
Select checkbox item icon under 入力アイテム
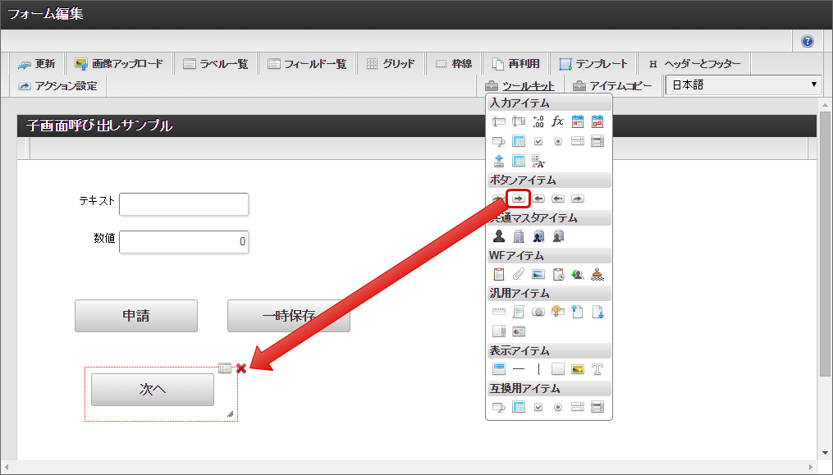(x=538, y=141)
